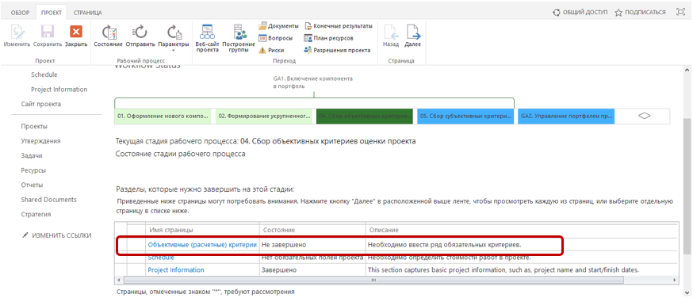Click the horizontal scrollbar of the table

[373, 280]
